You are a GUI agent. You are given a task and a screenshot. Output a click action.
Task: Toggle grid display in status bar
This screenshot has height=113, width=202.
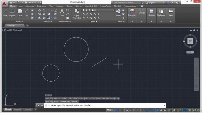(x=116, y=110)
